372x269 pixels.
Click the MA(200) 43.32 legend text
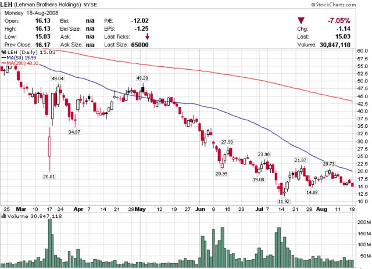[x=23, y=63]
